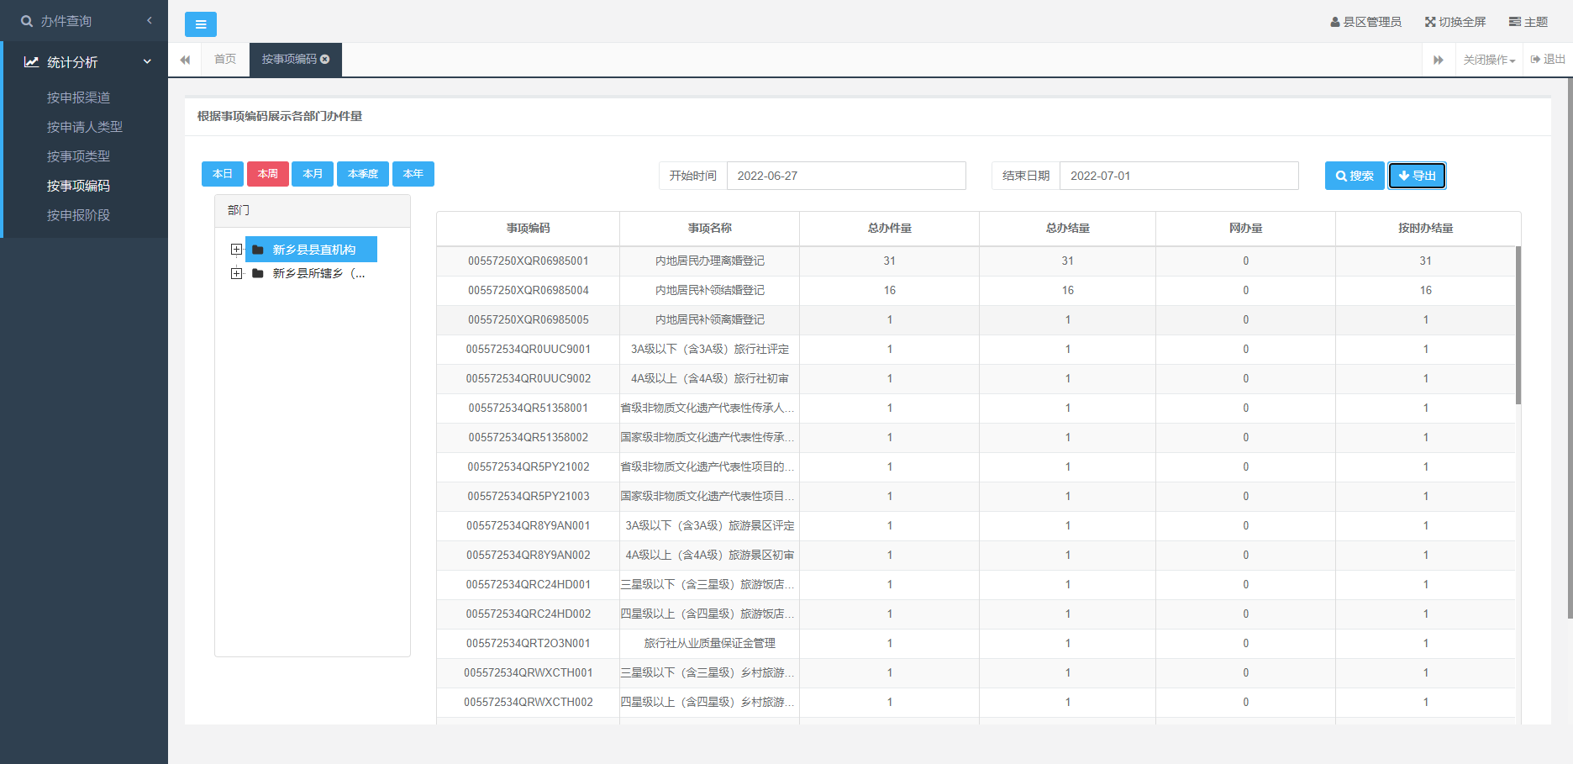Click the 搜索 search button
Screen dimensions: 1573x764
pyautogui.click(x=1354, y=176)
